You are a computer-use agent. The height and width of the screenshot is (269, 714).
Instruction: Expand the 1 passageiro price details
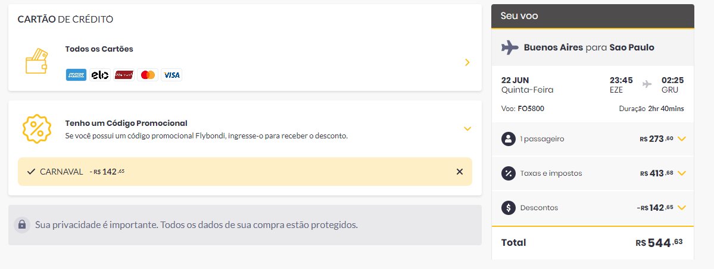pyautogui.click(x=682, y=139)
